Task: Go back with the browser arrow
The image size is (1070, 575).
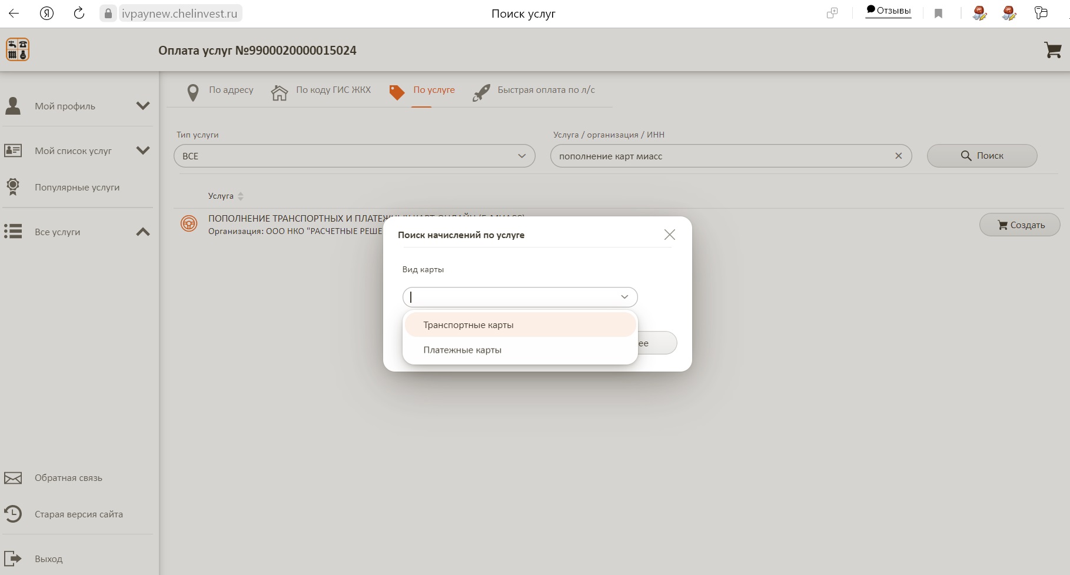Action: coord(14,14)
